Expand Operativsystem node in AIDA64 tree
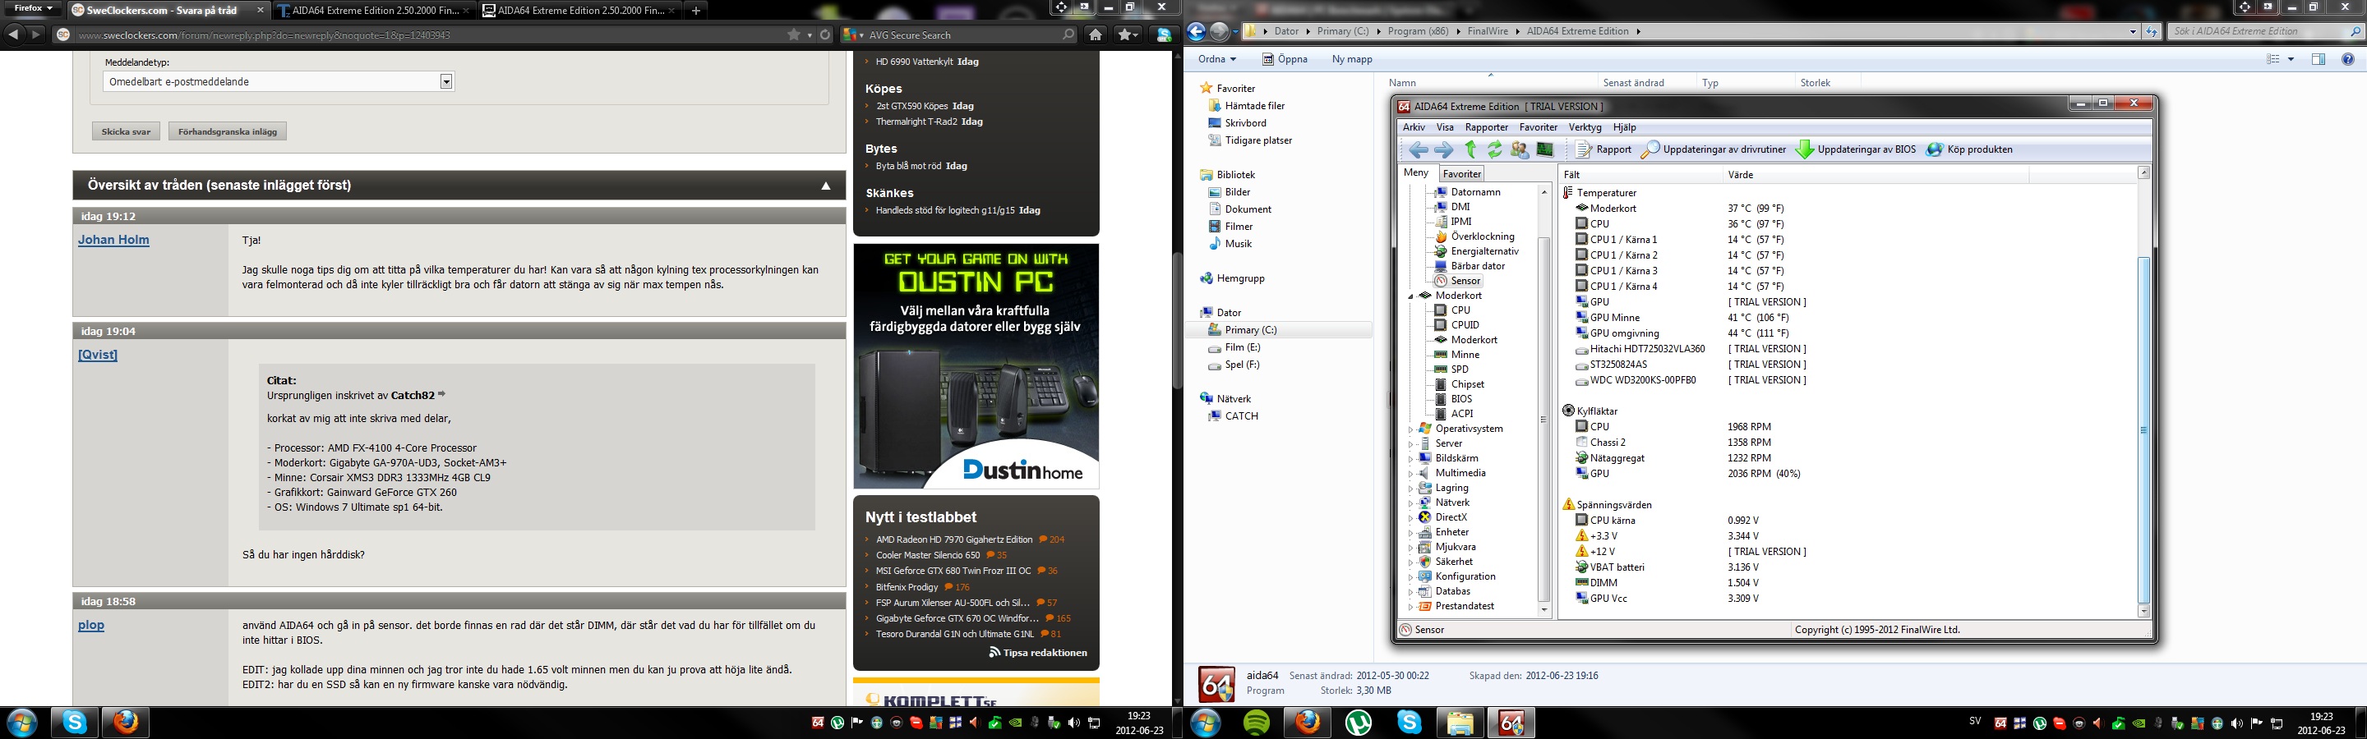 tap(1411, 429)
